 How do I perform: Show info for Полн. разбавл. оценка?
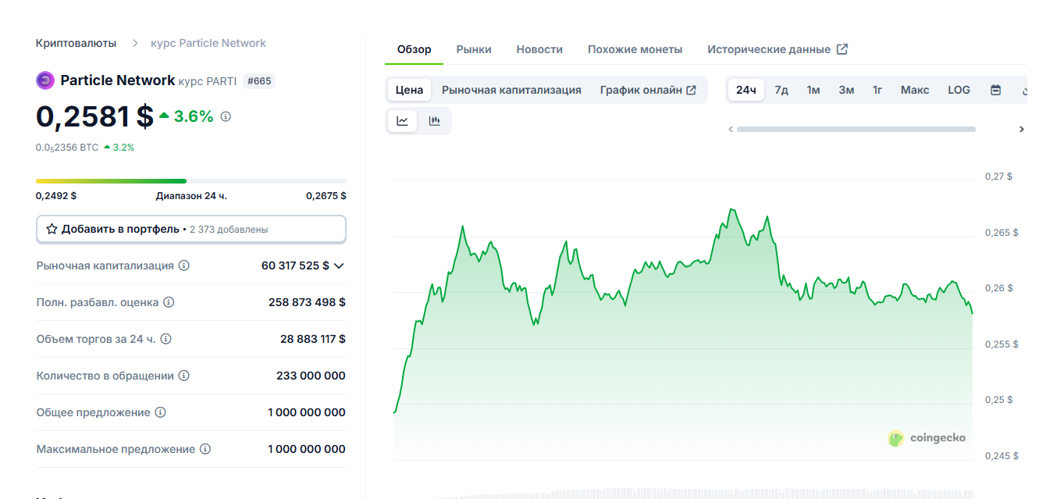[169, 302]
